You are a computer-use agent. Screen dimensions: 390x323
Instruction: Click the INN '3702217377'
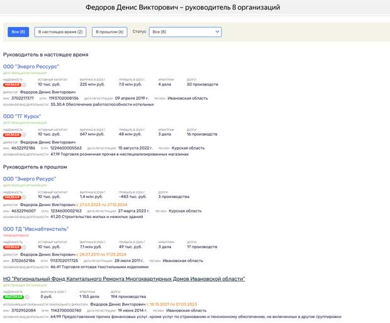23,98
